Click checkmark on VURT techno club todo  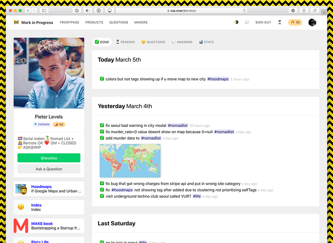click(102, 196)
